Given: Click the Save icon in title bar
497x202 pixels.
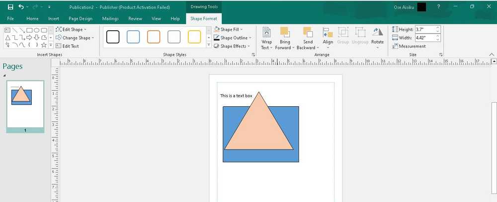Looking at the screenshot, I should tap(10, 7).
